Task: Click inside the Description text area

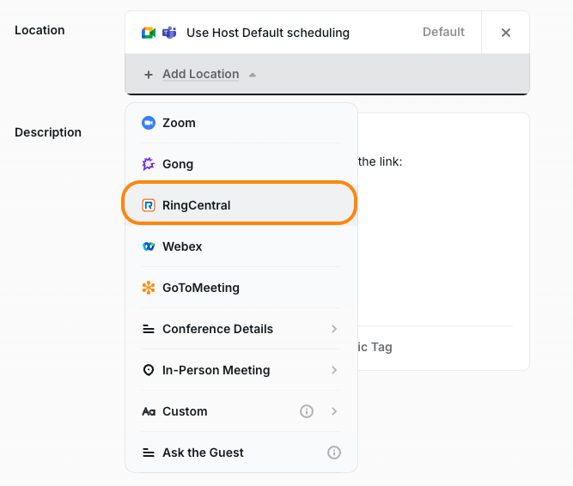Action: [x=443, y=219]
